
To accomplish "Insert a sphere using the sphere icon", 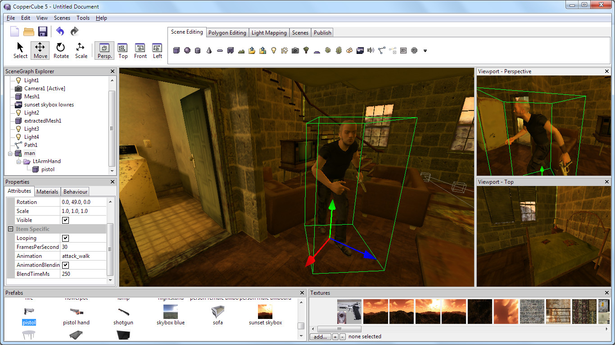I will tap(187, 50).
